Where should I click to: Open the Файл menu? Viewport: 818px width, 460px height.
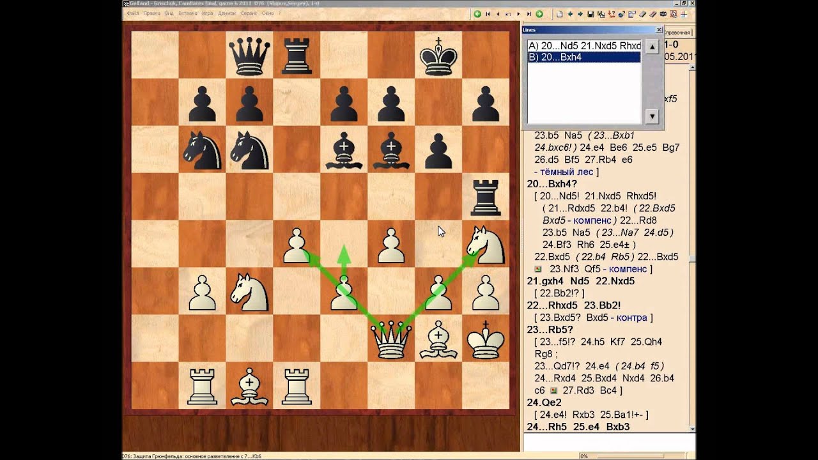click(x=134, y=13)
